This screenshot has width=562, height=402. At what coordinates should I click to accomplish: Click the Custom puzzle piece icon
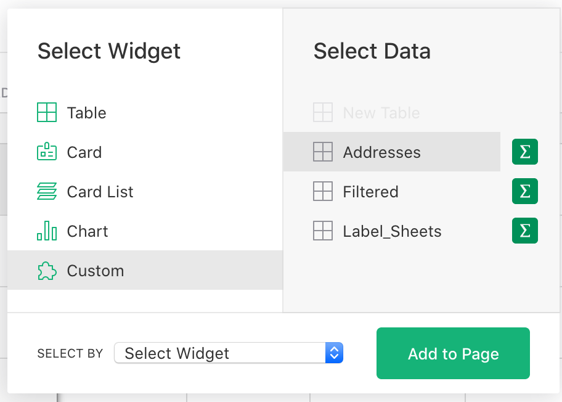click(x=47, y=271)
